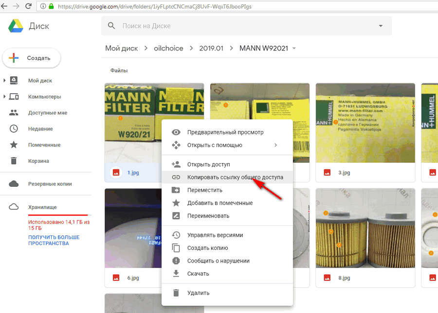Open Backups (Резервные копии) section
438x313 pixels.
50,184
